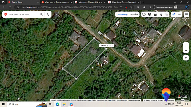Open the browser tab actions menu icon

pos(3,2)
